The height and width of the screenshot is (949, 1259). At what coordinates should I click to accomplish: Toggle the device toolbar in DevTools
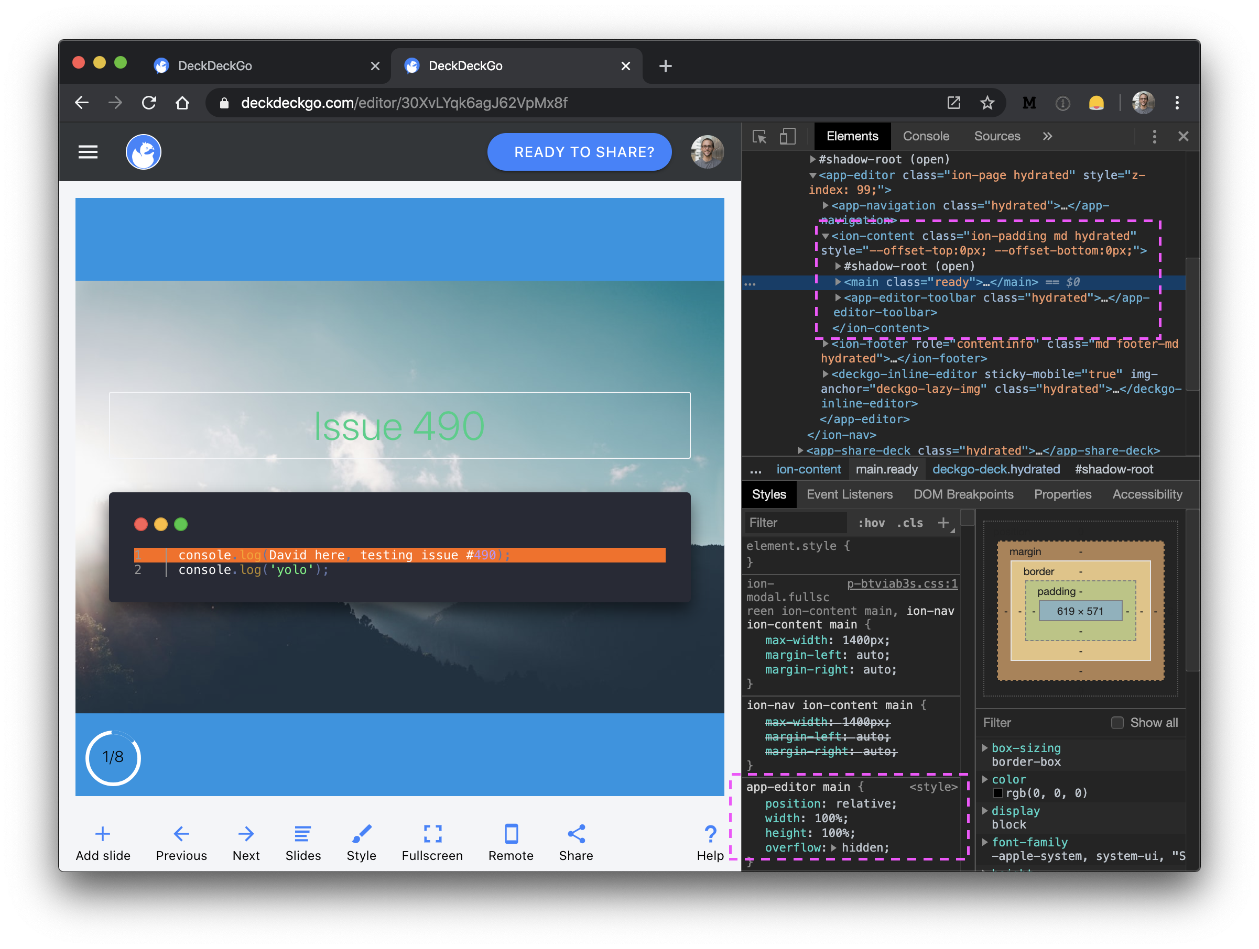787,137
